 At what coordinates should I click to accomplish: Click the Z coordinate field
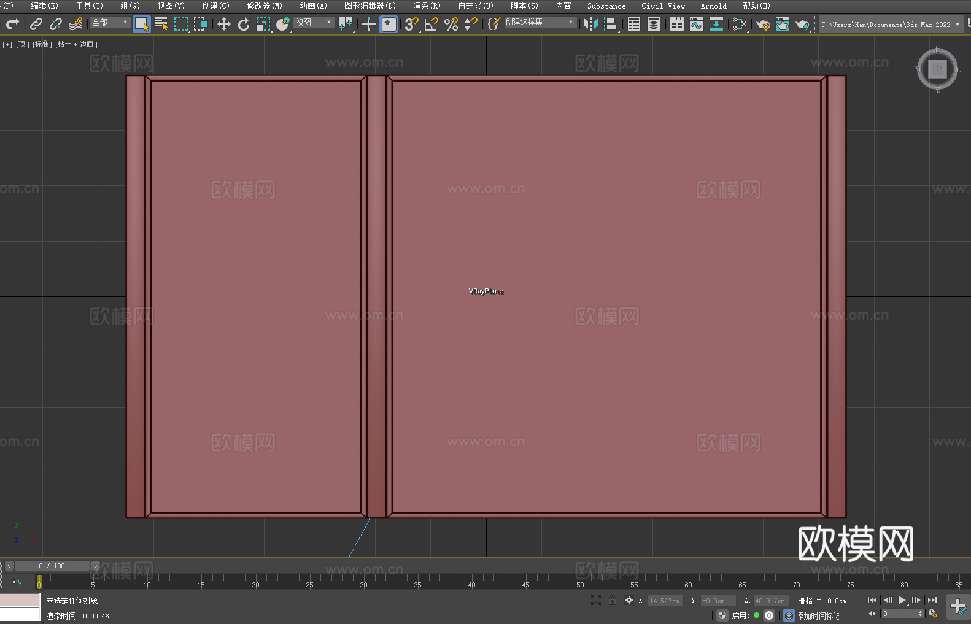pos(771,601)
